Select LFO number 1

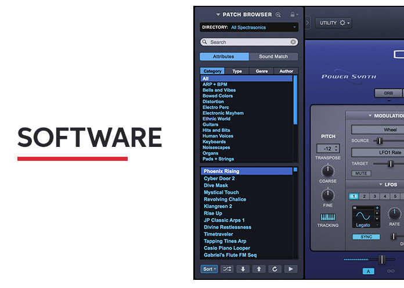point(353,196)
